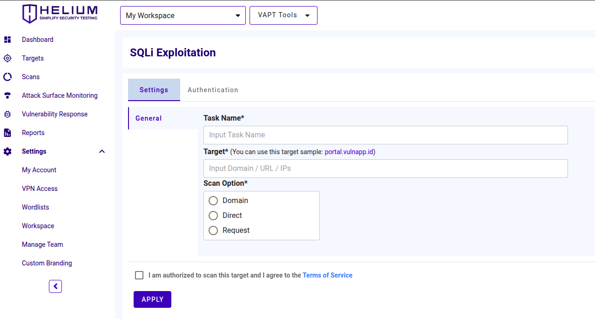Enable the target authorization checkbox
This screenshot has width=595, height=319.
click(139, 275)
